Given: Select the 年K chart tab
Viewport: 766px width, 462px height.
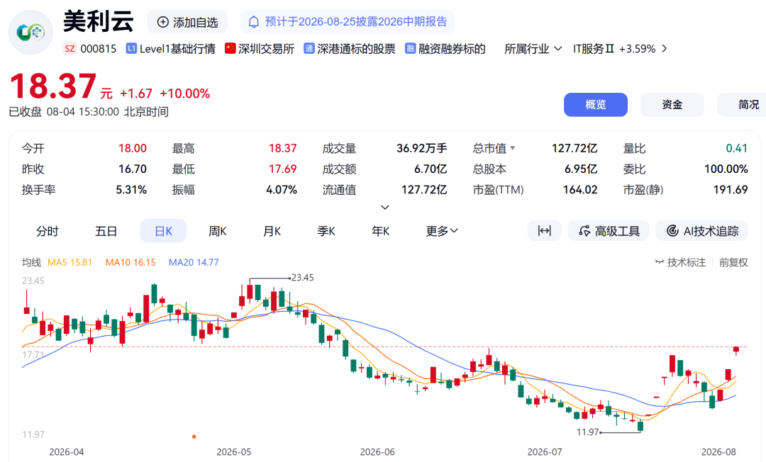Looking at the screenshot, I should click(381, 231).
